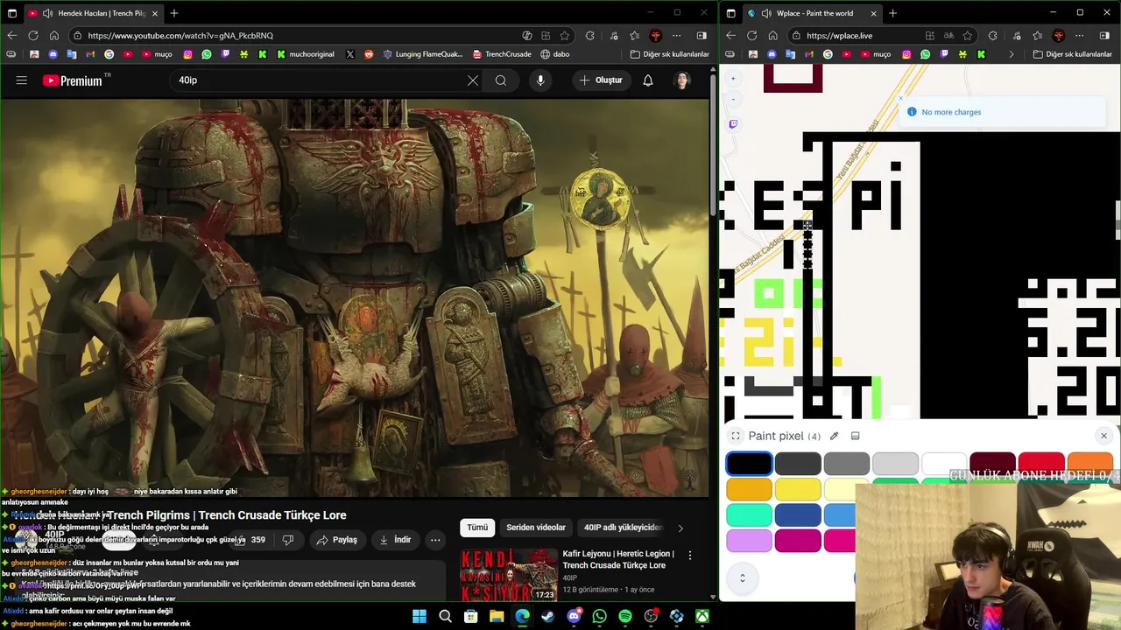Open the TrenchCrusade bookmark

502,54
